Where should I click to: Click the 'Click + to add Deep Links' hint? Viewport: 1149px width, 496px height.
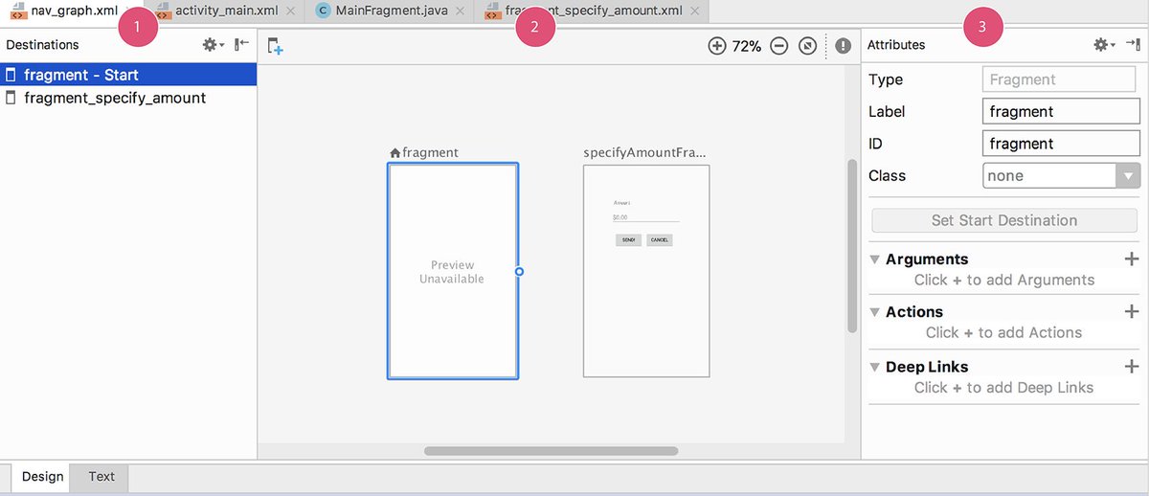pyautogui.click(x=1004, y=388)
